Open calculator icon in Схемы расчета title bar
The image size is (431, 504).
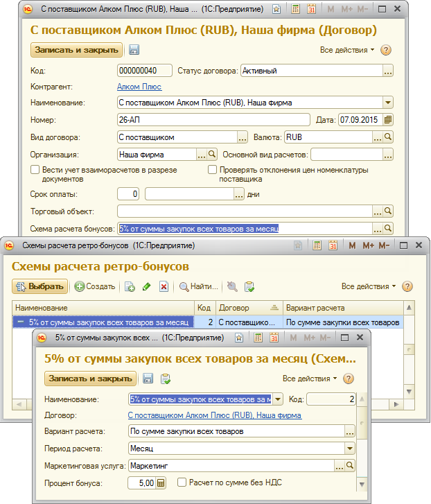[317, 245]
